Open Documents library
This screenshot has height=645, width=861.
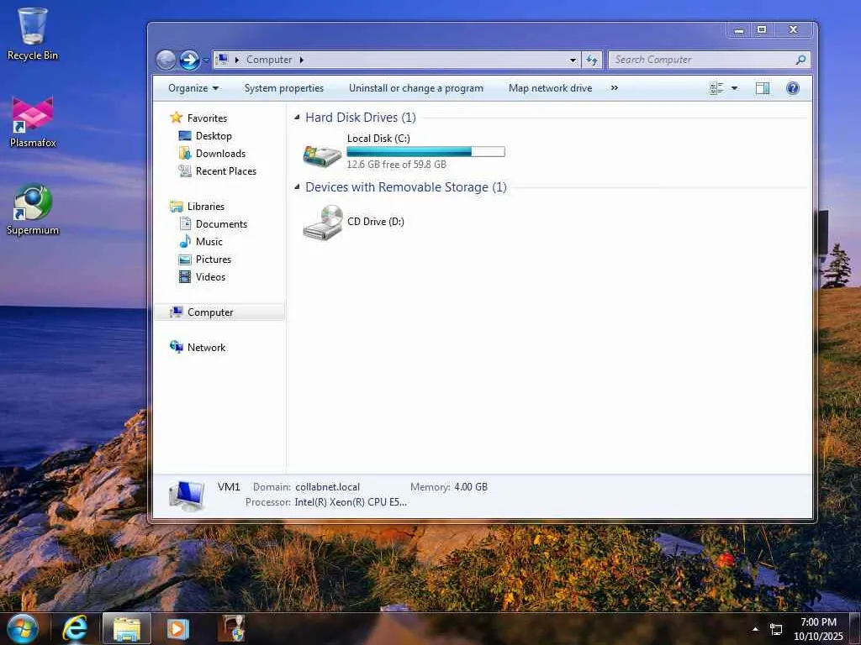click(x=213, y=223)
